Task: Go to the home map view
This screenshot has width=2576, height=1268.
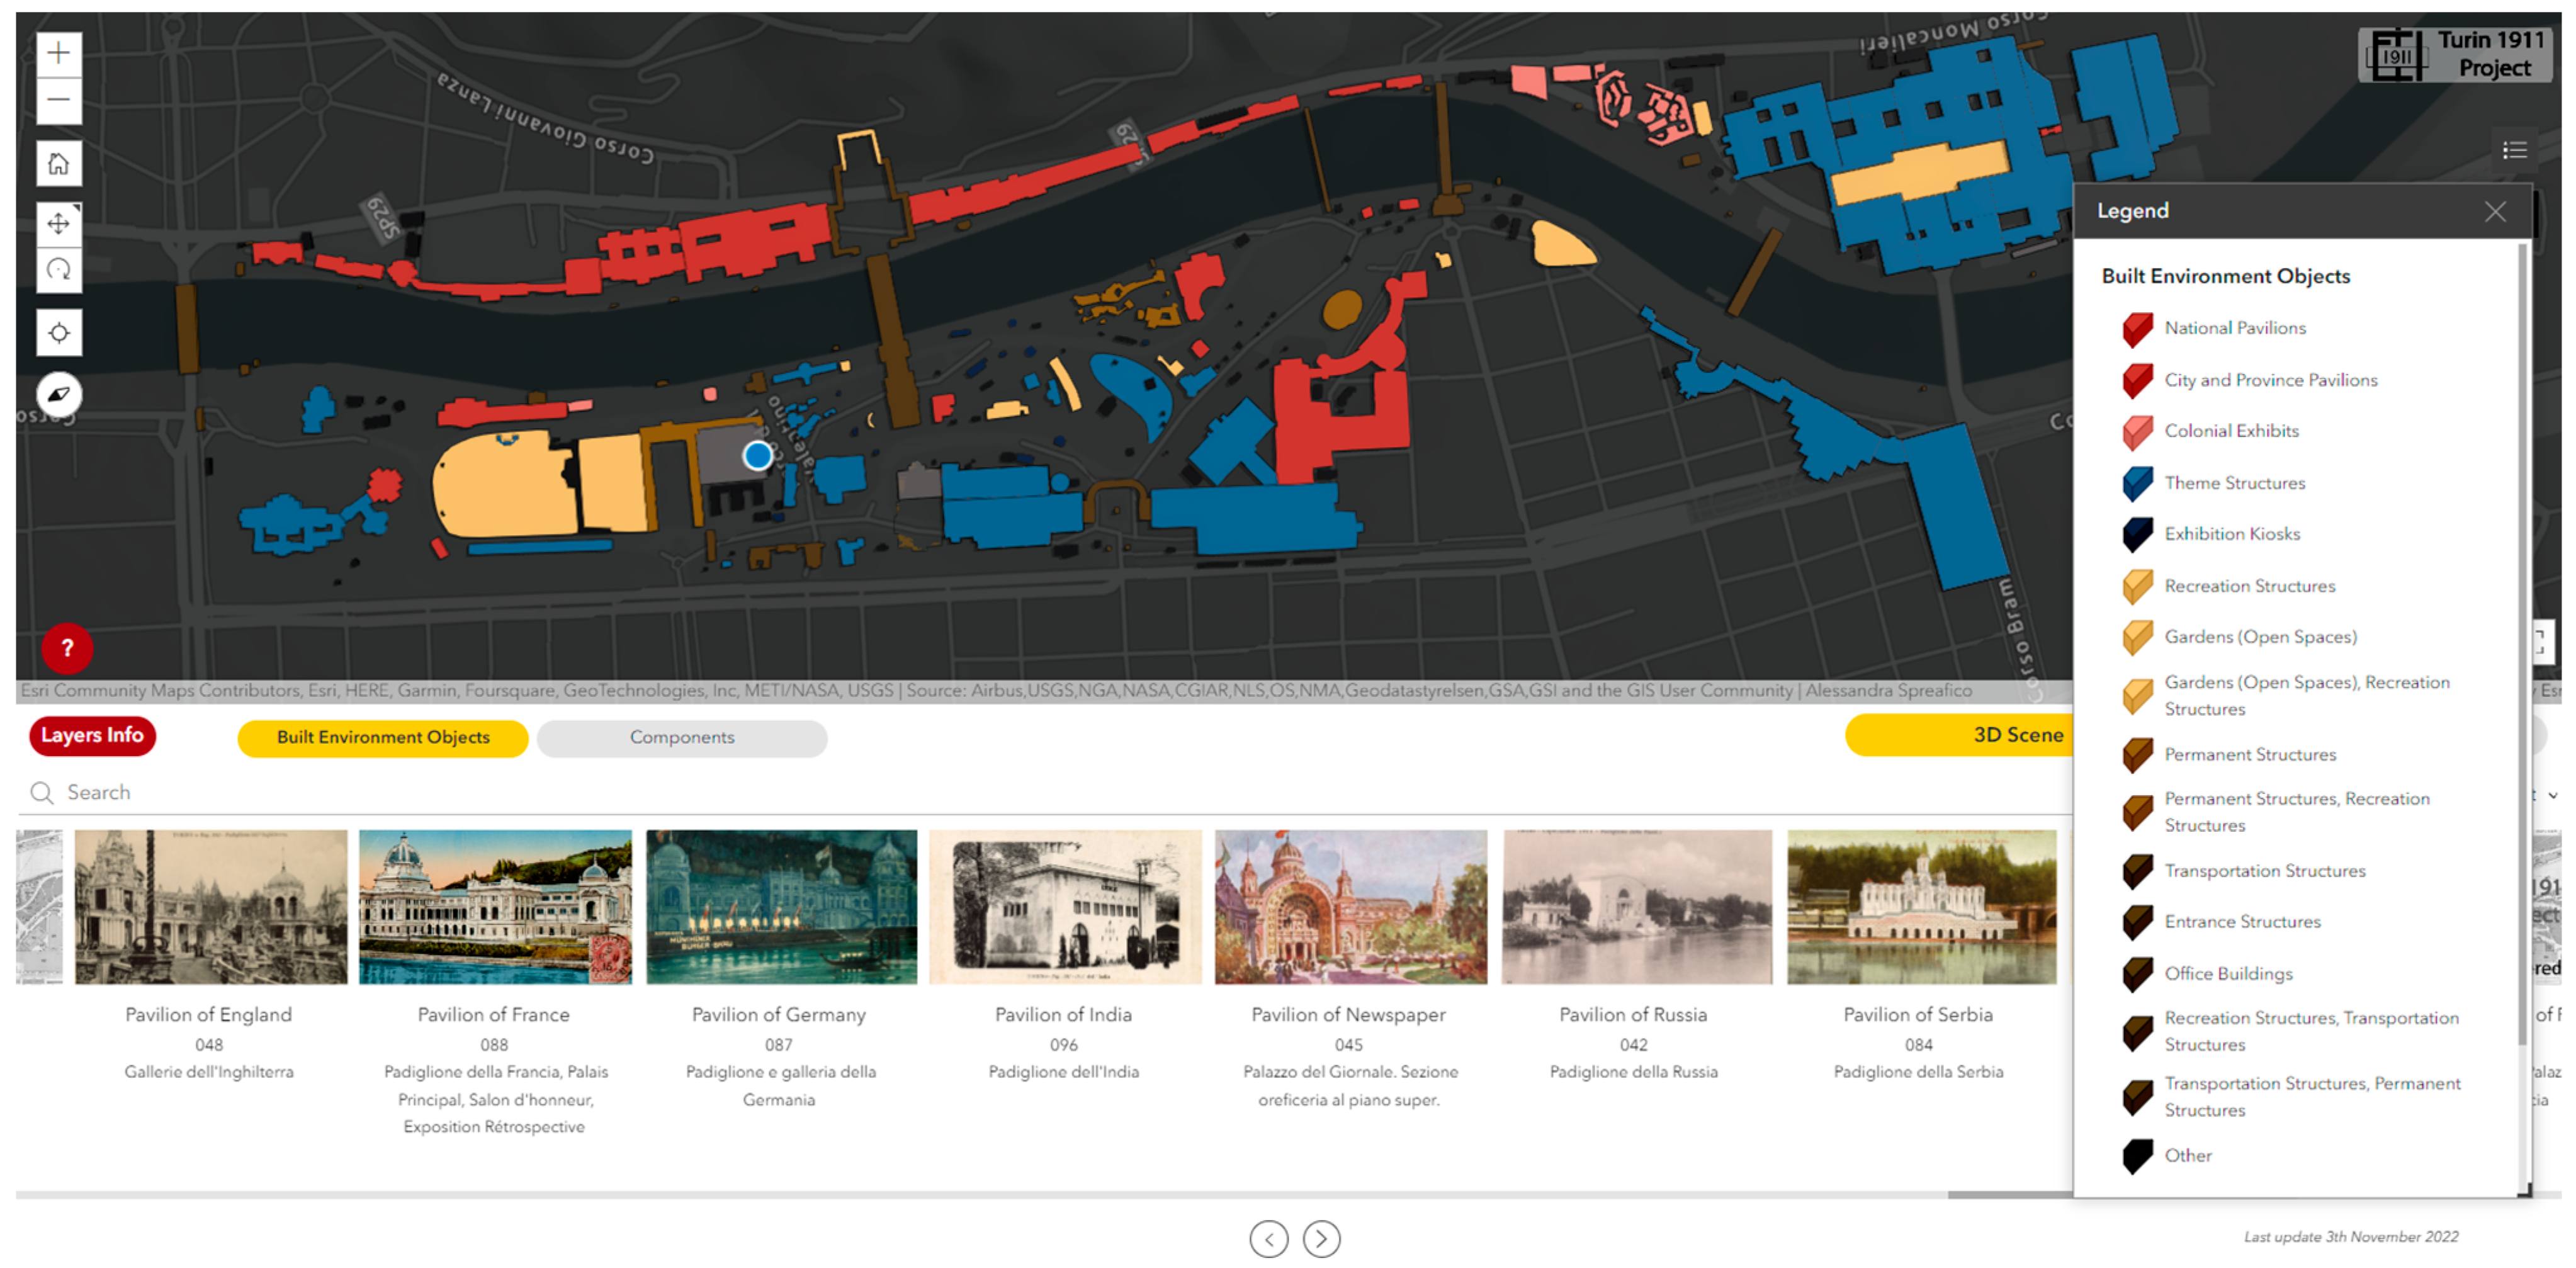Action: pyautogui.click(x=58, y=164)
